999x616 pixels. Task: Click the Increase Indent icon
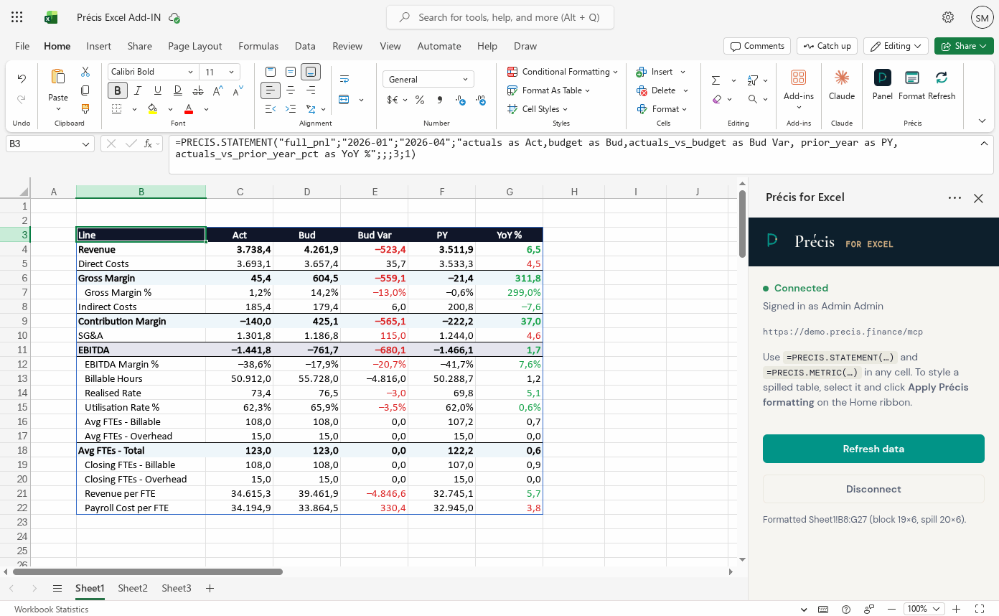[x=291, y=109]
